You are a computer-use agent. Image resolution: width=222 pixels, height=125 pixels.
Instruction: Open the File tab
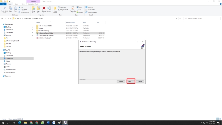coord(3,4)
